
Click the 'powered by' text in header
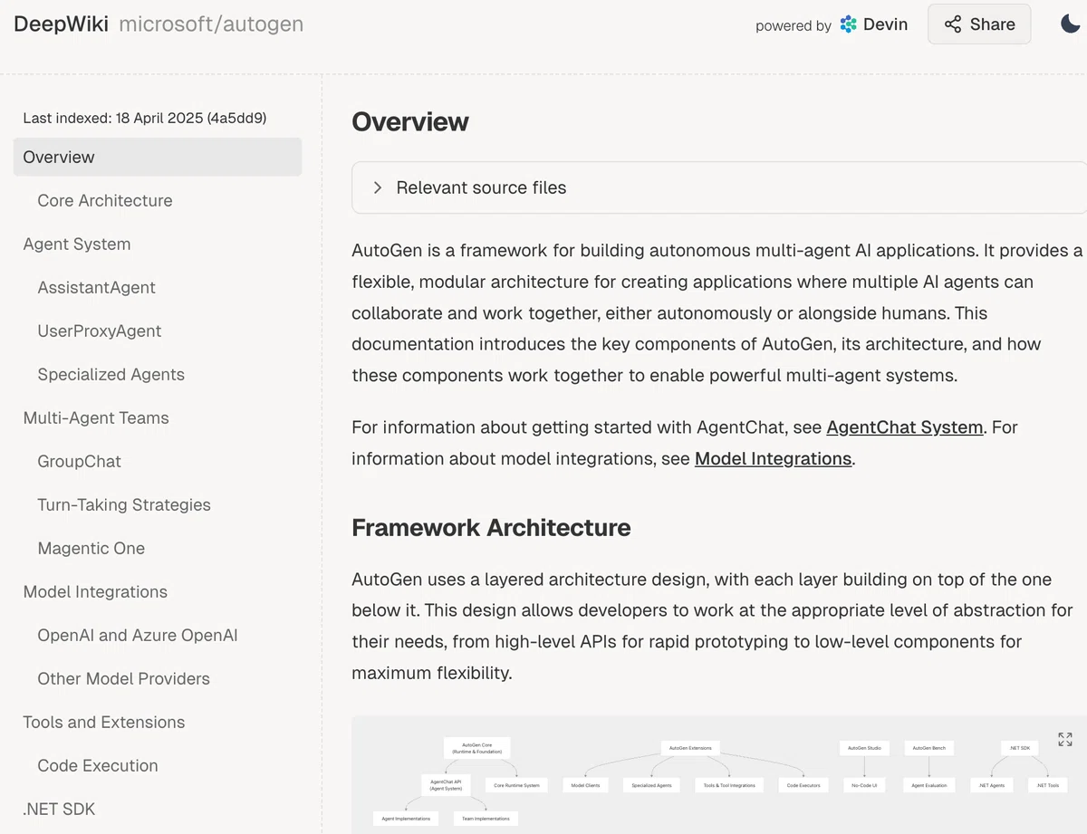pyautogui.click(x=794, y=25)
